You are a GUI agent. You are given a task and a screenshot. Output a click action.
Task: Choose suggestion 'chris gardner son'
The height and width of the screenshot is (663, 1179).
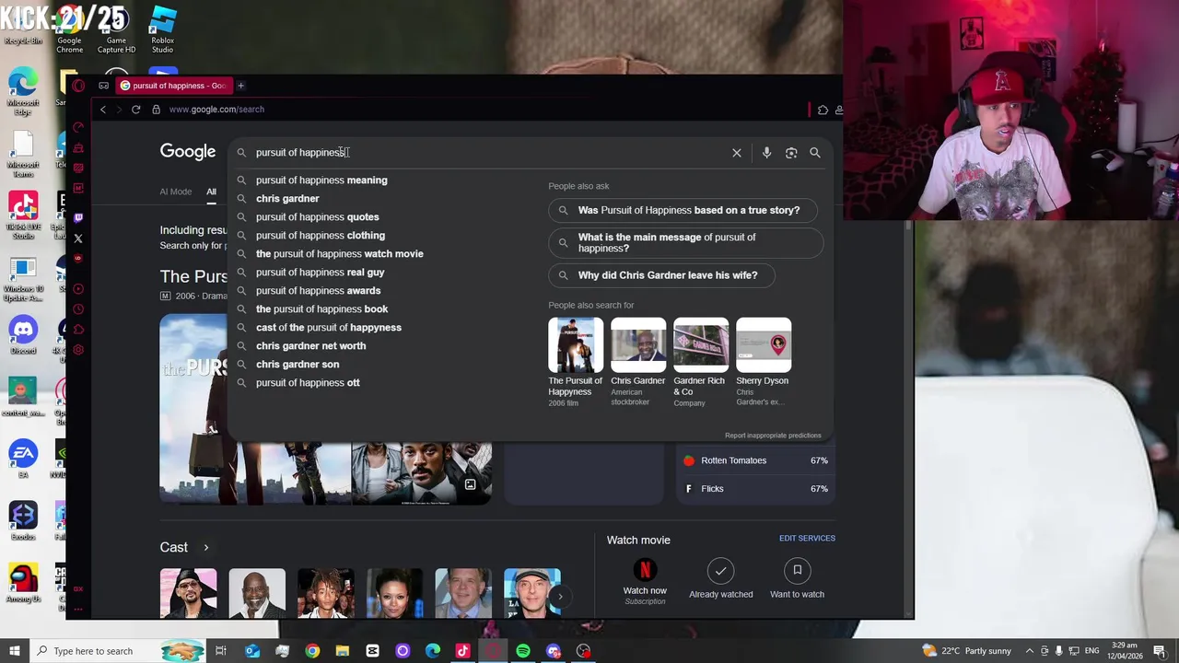(x=298, y=365)
